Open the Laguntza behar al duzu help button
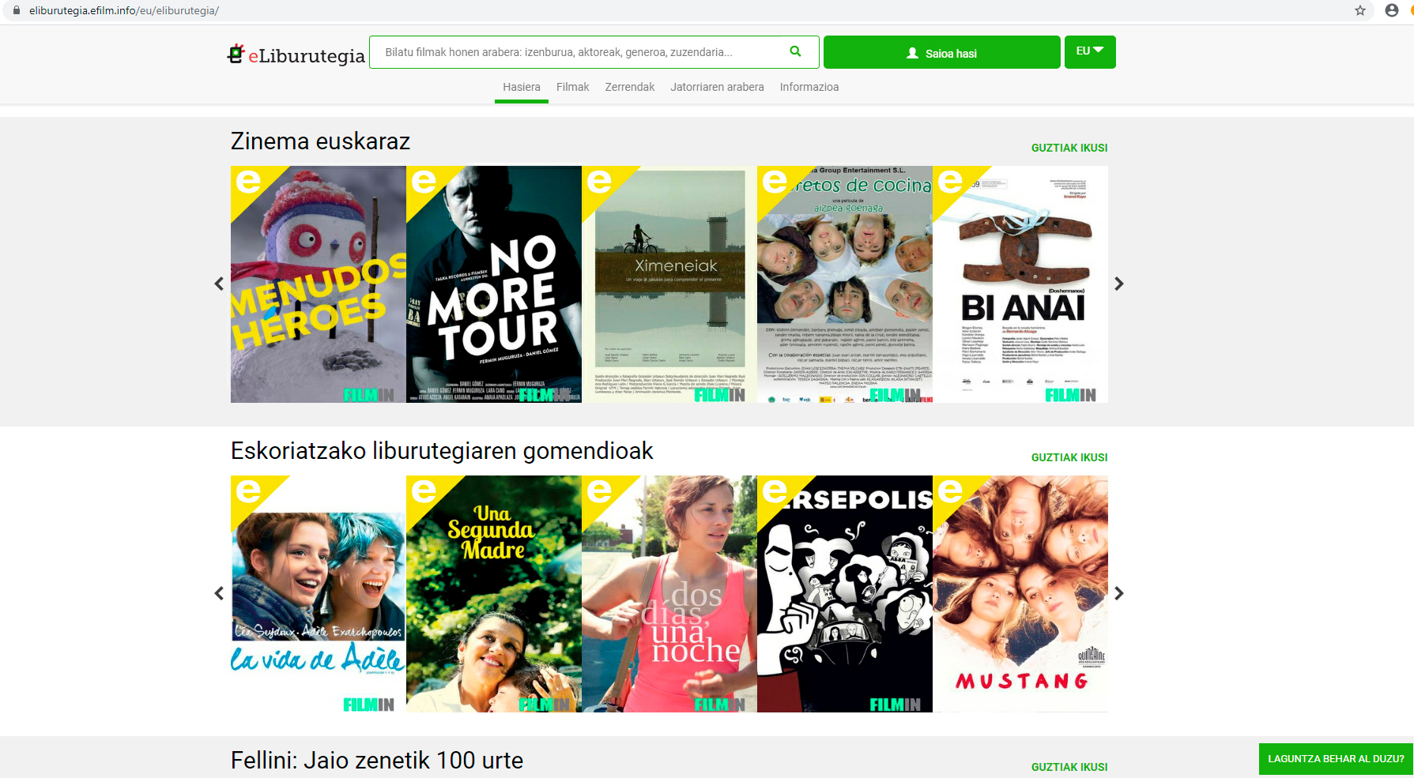Viewport: 1414px width, 778px height. click(x=1335, y=759)
